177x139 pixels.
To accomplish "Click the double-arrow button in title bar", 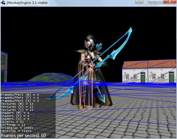I will (139, 2).
